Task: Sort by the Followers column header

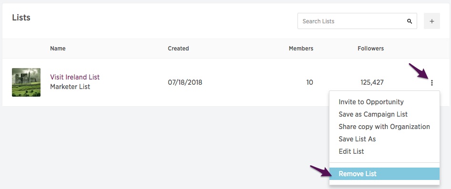Action: 370,49
